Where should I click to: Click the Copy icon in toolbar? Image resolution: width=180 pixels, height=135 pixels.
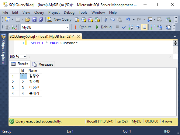coord(112,19)
